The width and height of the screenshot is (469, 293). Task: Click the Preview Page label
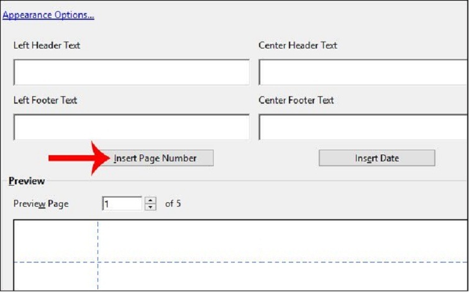tap(41, 204)
